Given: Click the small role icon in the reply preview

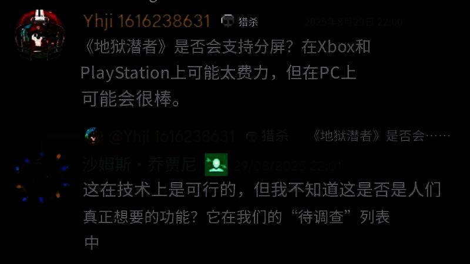Looking at the screenshot, I should pos(251,137).
